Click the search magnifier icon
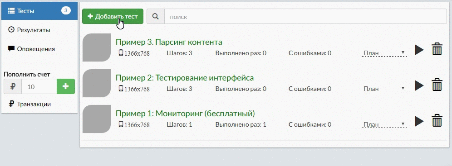 156,16
